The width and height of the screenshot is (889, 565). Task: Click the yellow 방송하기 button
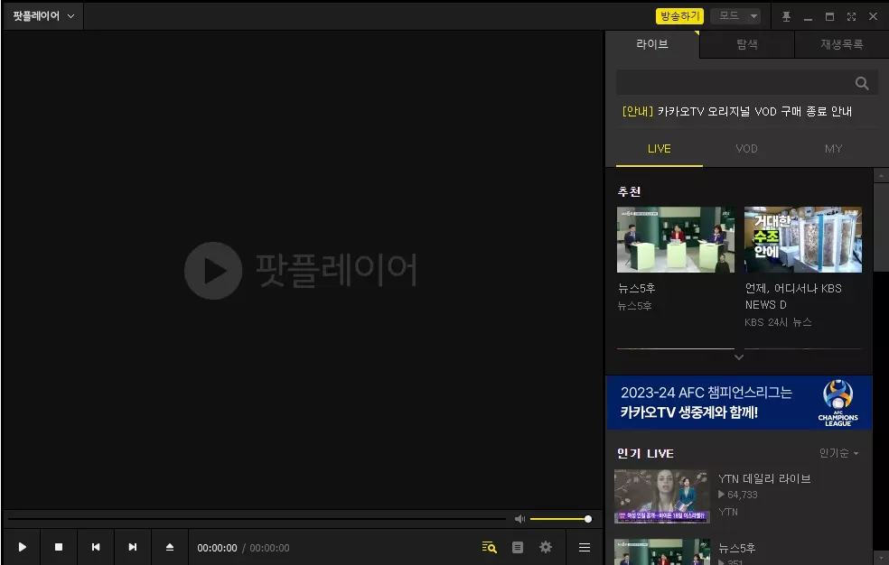[x=679, y=16]
